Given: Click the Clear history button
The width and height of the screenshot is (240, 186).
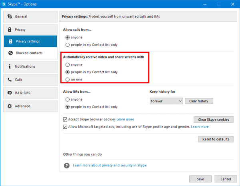Looking at the screenshot, I should [199, 101].
